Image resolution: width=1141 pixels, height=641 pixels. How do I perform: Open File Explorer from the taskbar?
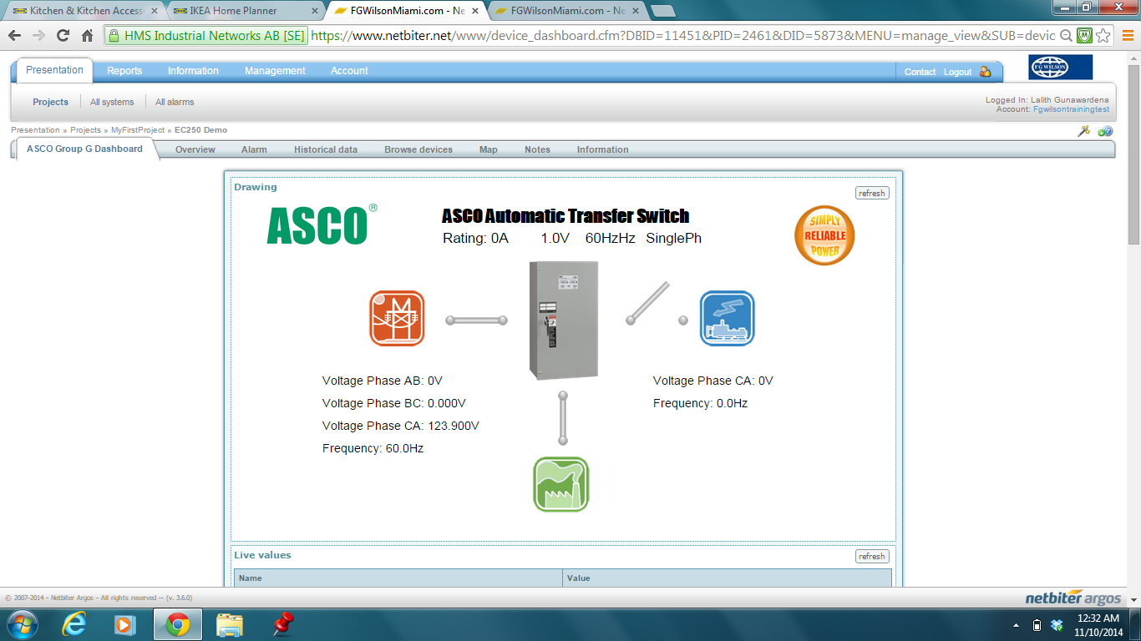tap(229, 624)
